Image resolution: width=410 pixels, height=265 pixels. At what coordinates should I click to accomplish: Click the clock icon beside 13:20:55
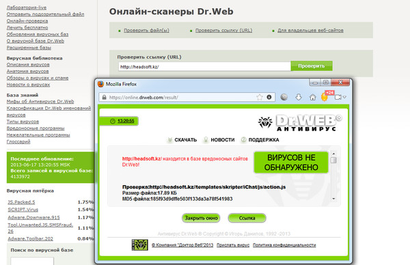pos(113,121)
